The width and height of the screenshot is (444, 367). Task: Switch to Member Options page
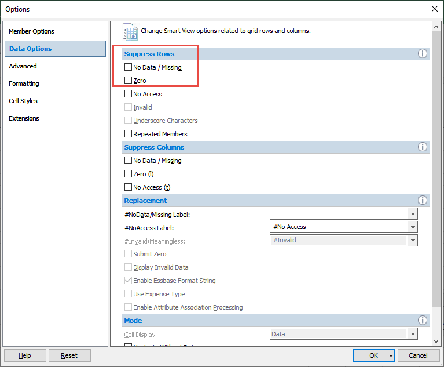(x=32, y=31)
